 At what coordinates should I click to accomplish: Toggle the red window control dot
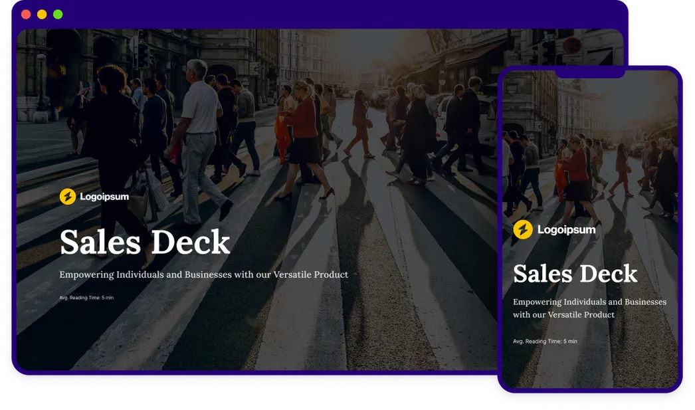[25, 13]
